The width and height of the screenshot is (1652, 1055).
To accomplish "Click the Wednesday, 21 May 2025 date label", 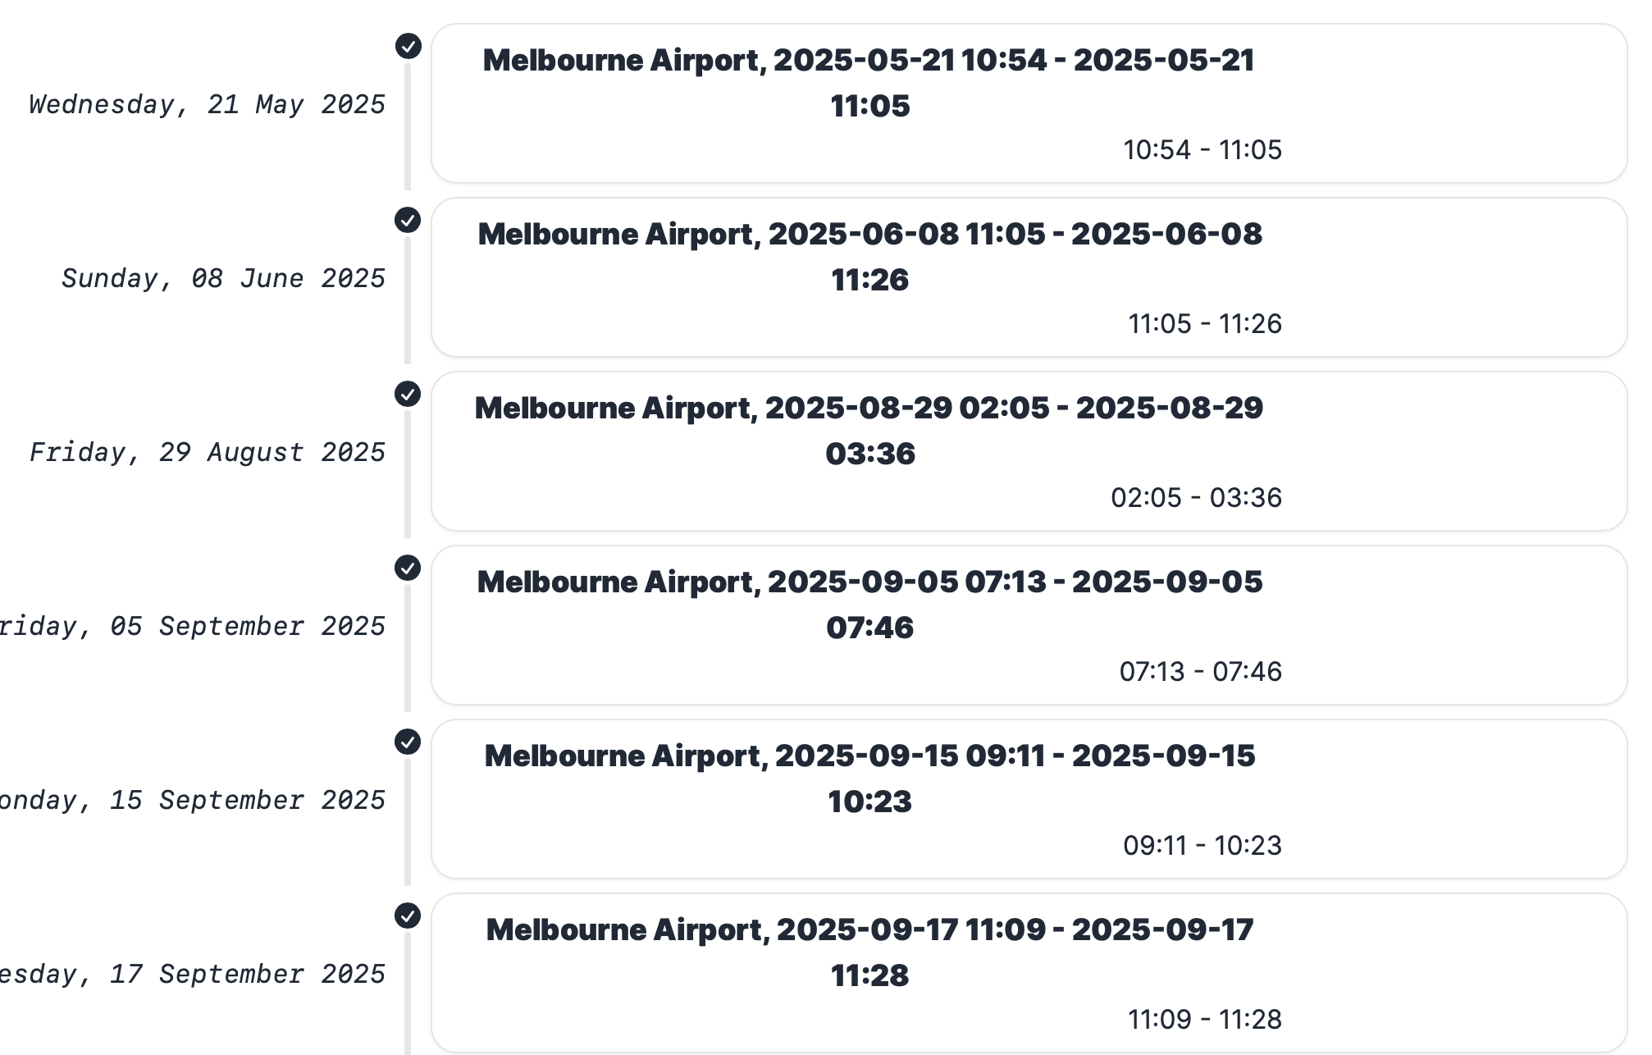I will (207, 105).
